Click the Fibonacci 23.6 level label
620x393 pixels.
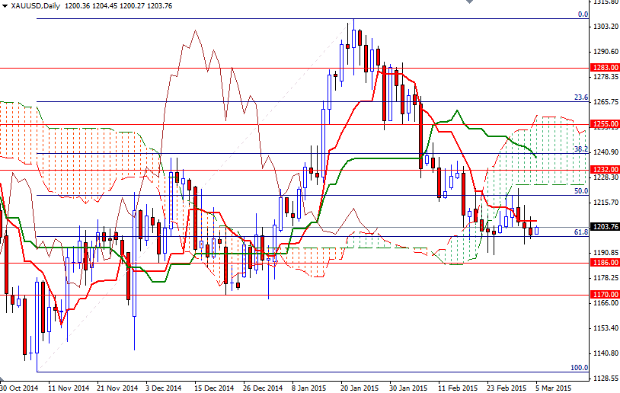click(x=580, y=97)
